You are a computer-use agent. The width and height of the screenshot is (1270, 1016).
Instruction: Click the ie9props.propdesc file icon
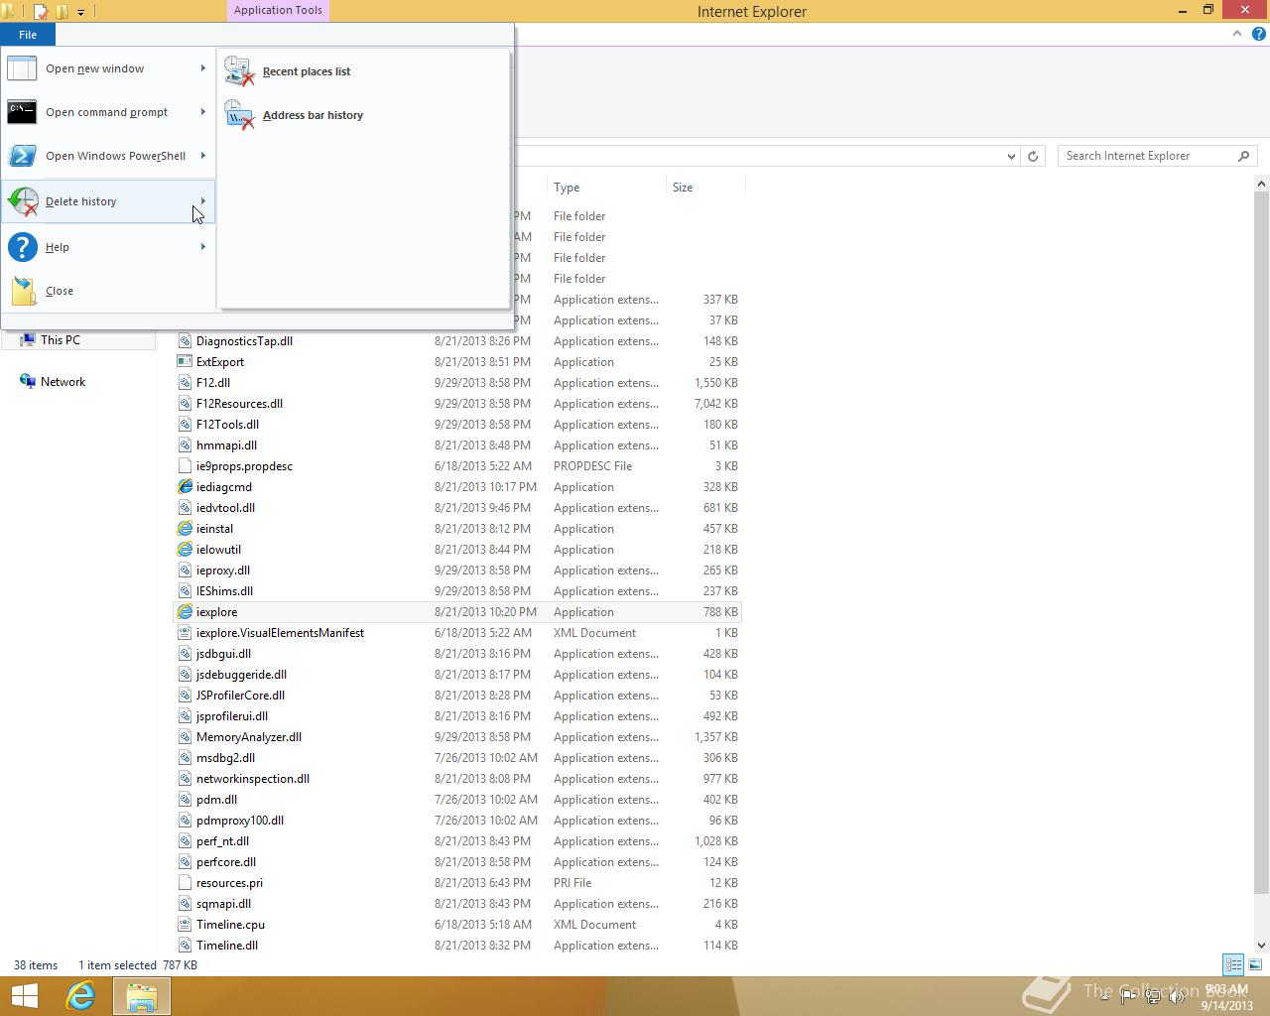click(x=185, y=466)
